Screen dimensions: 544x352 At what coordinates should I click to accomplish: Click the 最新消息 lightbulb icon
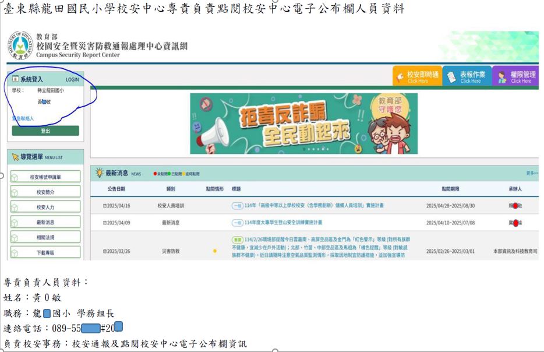click(x=99, y=173)
